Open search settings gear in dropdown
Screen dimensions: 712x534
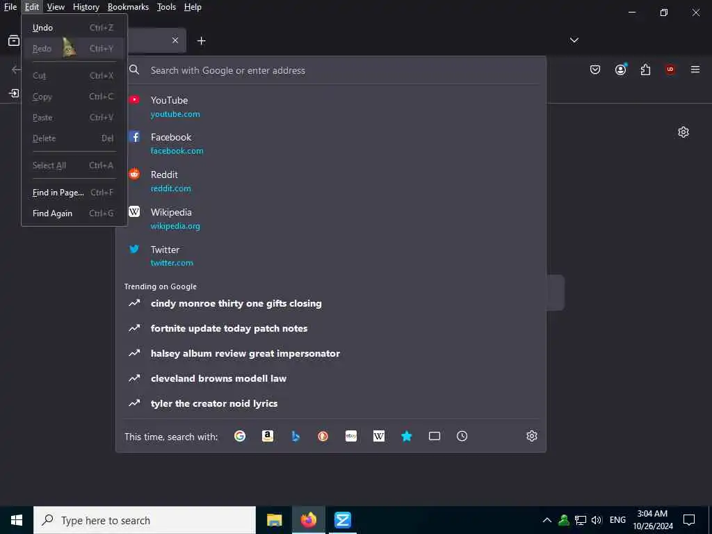pyautogui.click(x=532, y=437)
